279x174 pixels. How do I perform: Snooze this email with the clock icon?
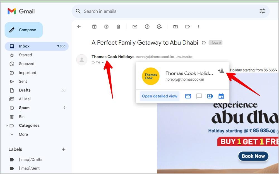coord(147,27)
